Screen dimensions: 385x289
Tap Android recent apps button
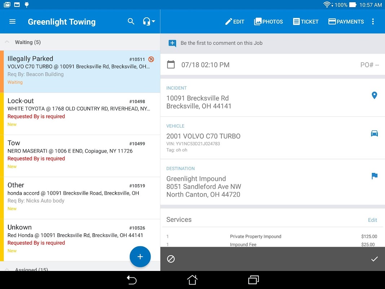253,280
